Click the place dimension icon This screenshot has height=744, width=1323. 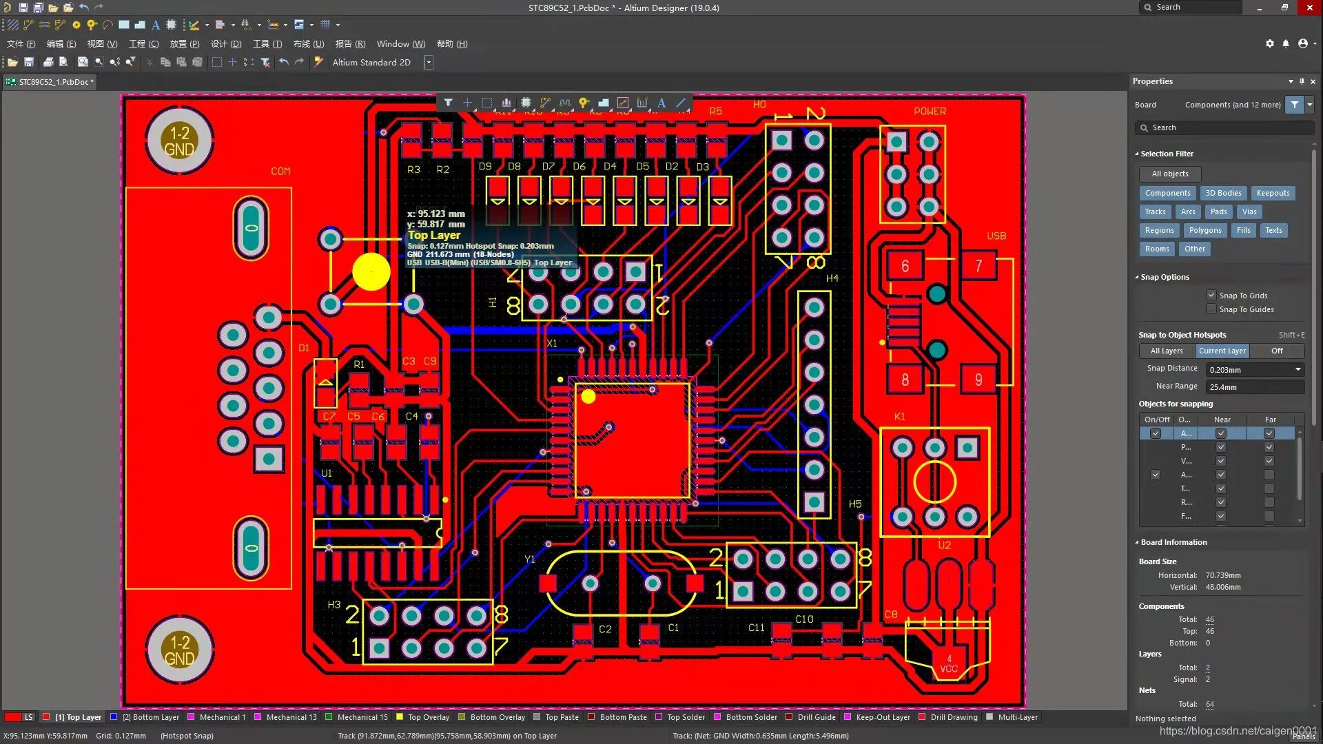pyautogui.click(x=642, y=103)
